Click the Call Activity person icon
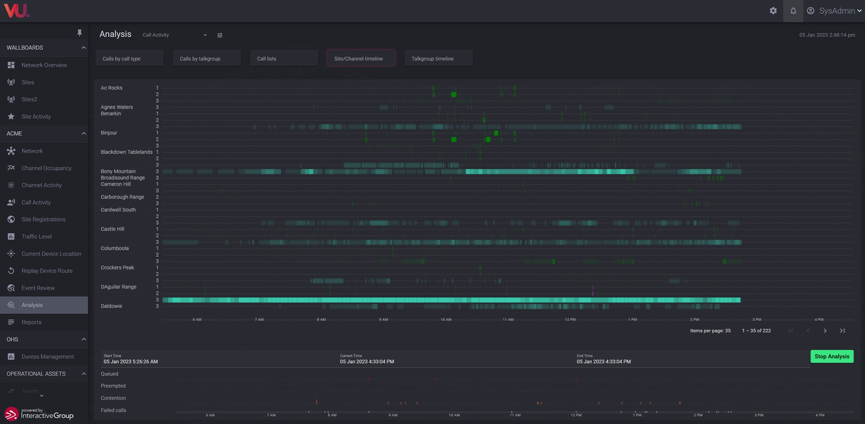865x424 pixels. [11, 202]
